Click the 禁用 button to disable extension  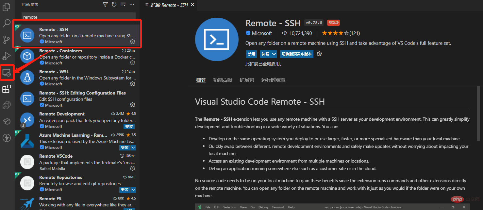(x=251, y=54)
